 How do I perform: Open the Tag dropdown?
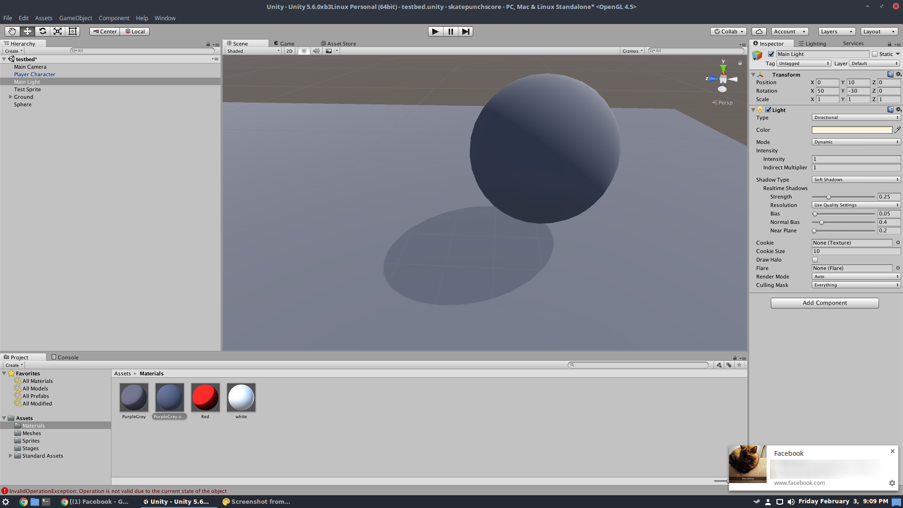[804, 63]
